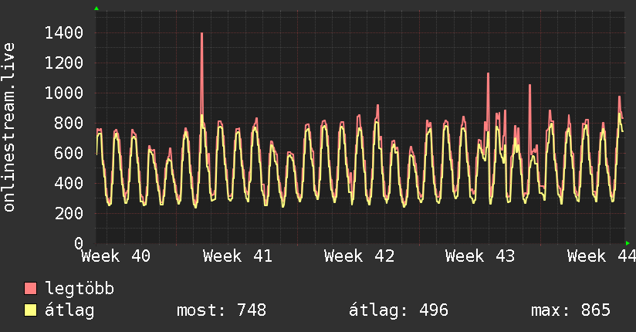Click the green arrow atop the y-axis
636x332 pixels.
click(96, 8)
